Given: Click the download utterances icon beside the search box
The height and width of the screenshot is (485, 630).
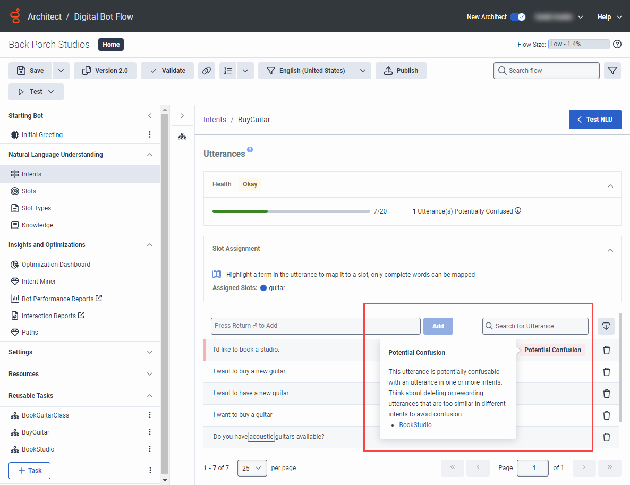Looking at the screenshot, I should 606,326.
